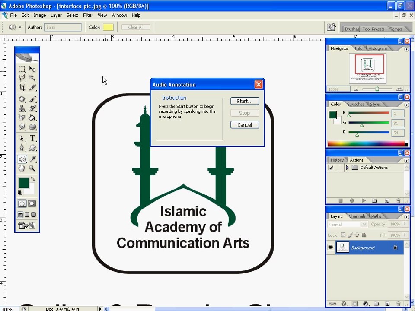Create new action button in Actions palette

386,201
